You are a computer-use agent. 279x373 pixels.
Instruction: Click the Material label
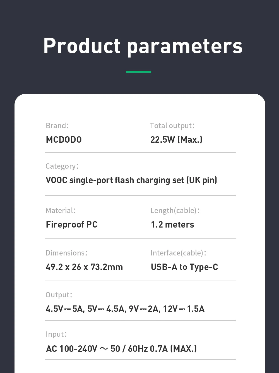pyautogui.click(x=61, y=211)
